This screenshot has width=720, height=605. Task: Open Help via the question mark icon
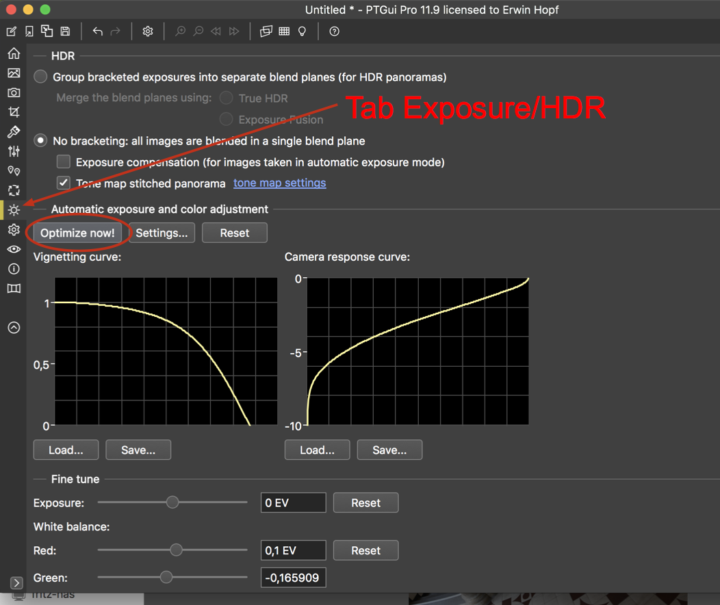coord(334,31)
